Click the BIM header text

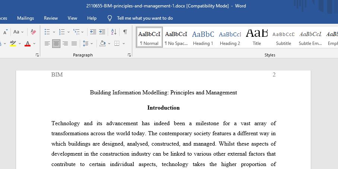pos(57,75)
